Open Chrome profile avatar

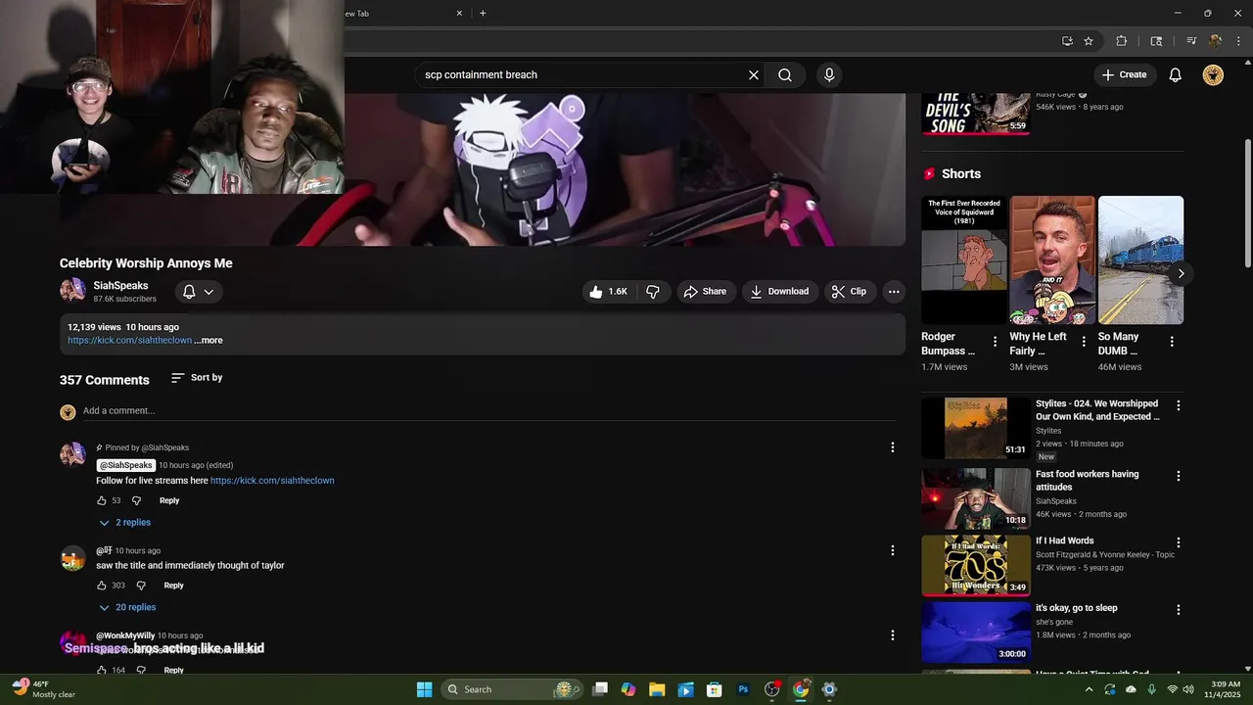coord(1215,41)
